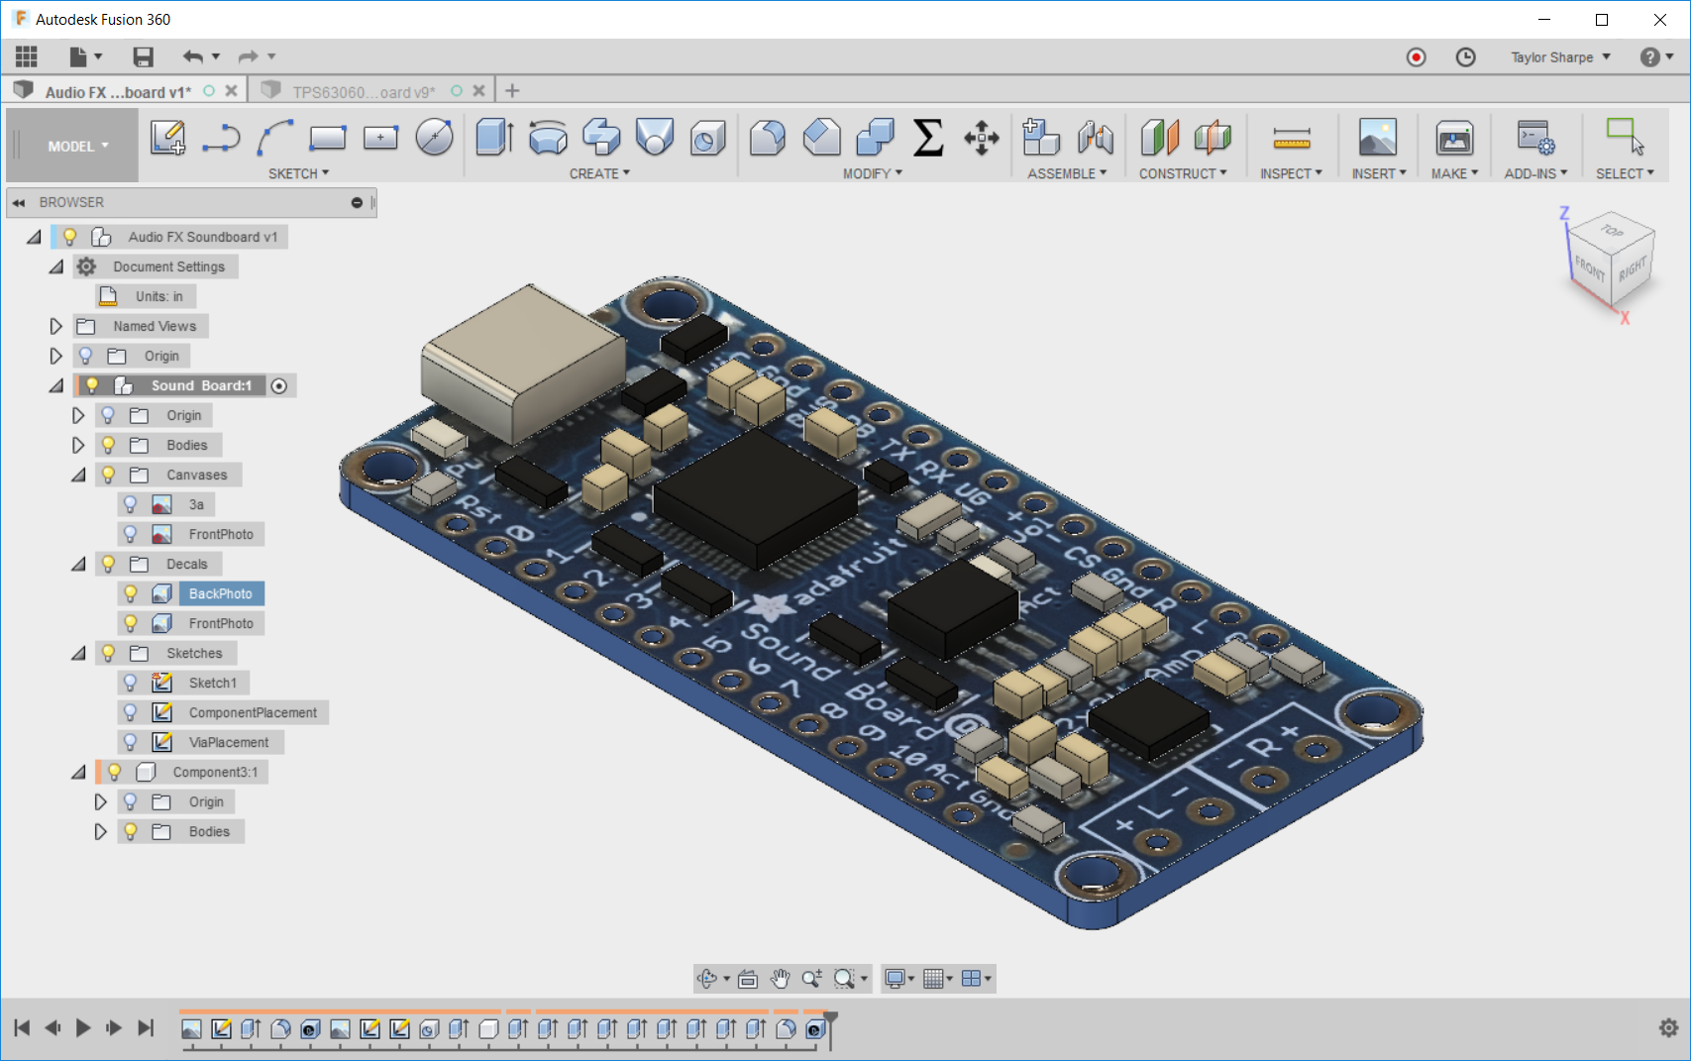
Task: Click the New Component icon under Assemble
Action: click(x=1041, y=139)
